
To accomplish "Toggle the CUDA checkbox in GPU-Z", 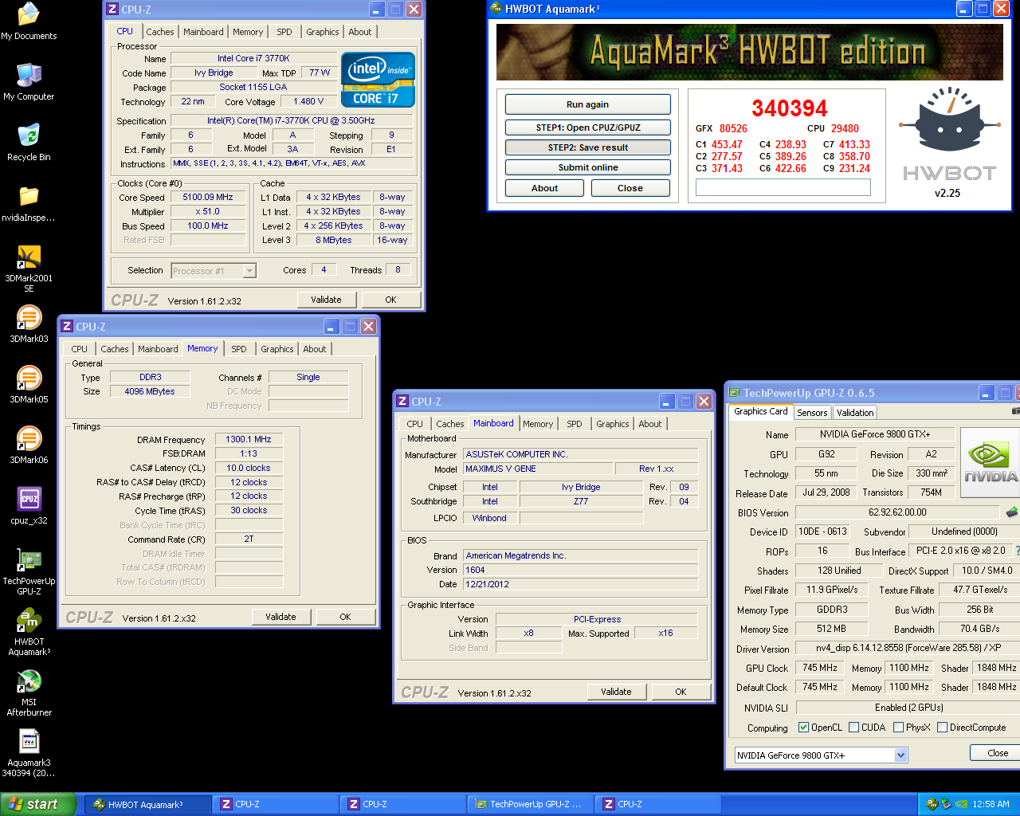I will [853, 727].
